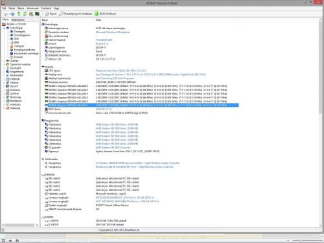The height and width of the screenshot is (243, 324).
Task: Click the Sebesség tree icon
Action: click(8, 108)
